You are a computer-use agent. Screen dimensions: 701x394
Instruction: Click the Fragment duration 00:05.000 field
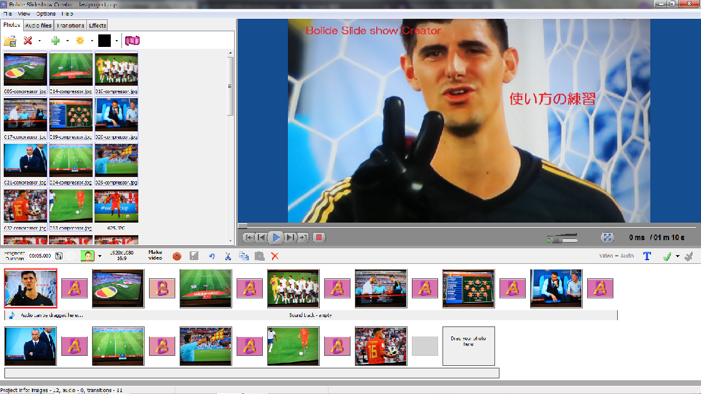(40, 256)
